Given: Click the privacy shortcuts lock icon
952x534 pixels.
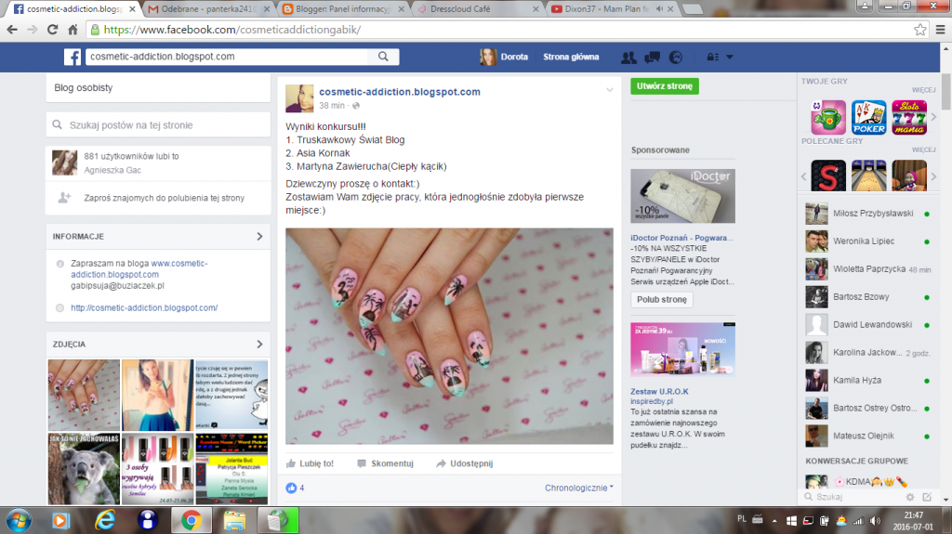Looking at the screenshot, I should pos(711,57).
